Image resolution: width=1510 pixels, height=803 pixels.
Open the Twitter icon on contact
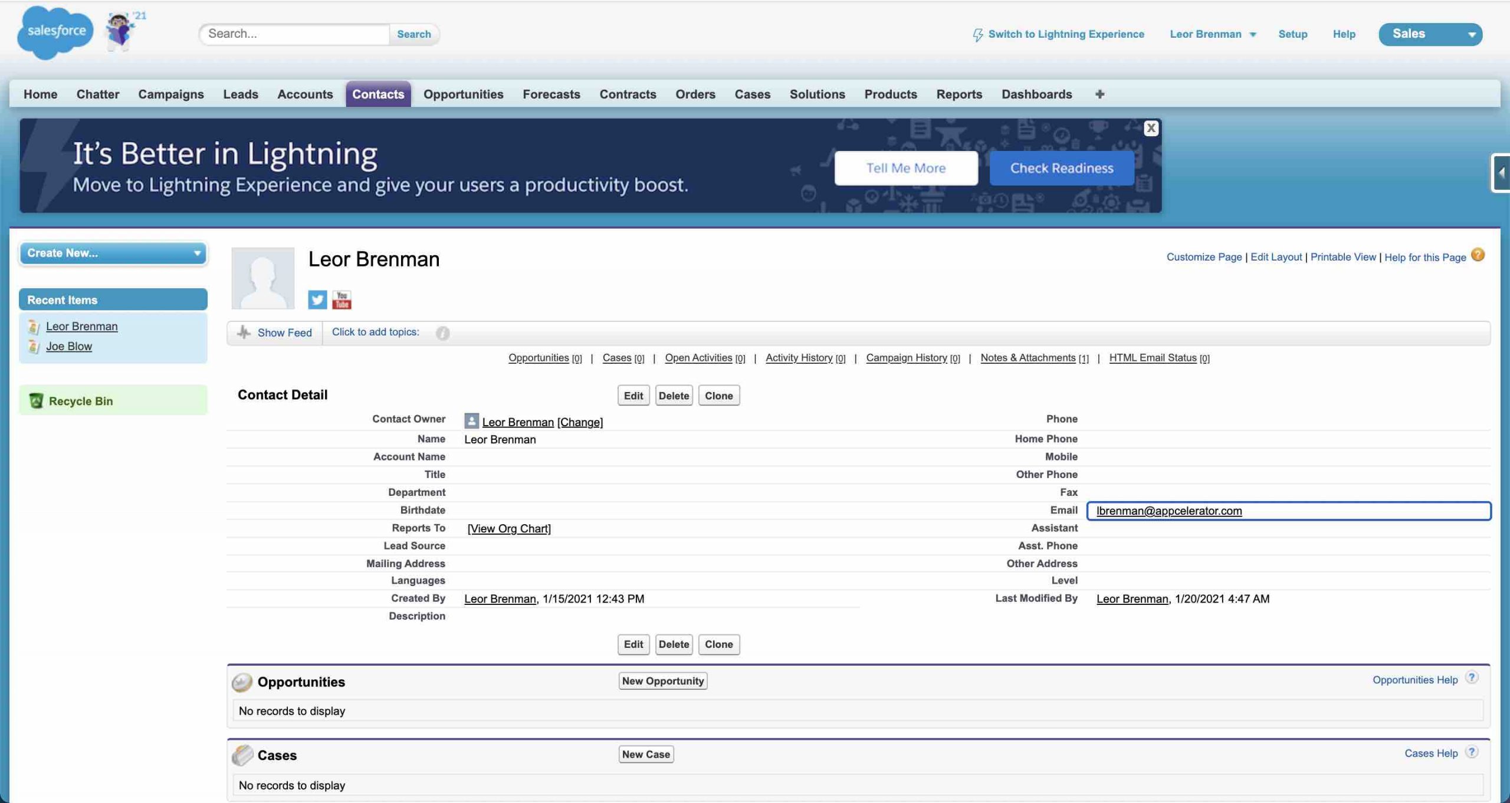pos(317,300)
